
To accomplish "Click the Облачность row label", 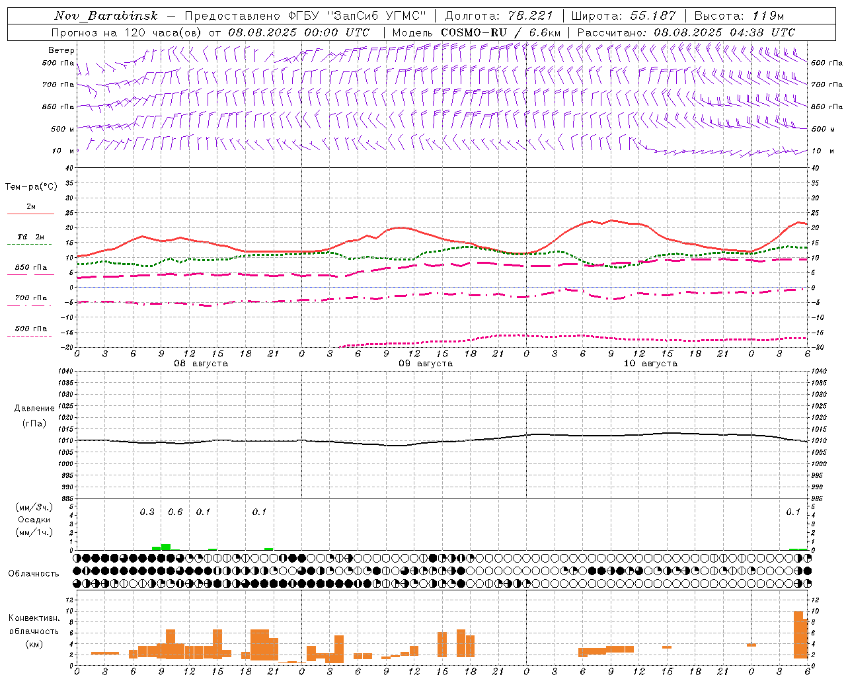I will coord(34,573).
